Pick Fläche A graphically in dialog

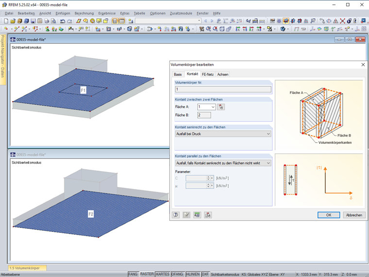220,107
